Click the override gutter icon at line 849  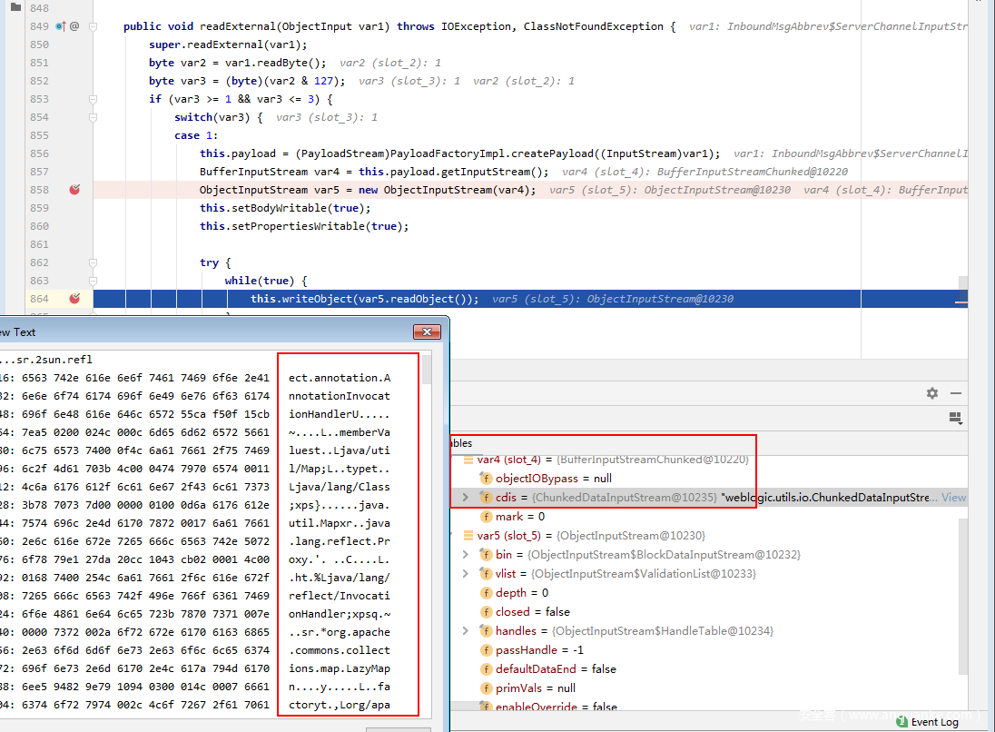61,26
